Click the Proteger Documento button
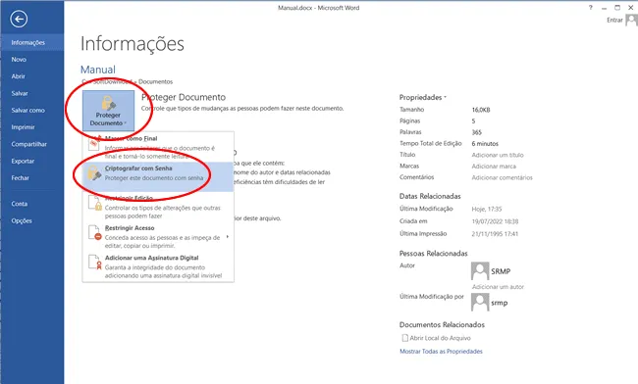The image size is (638, 384). [108, 111]
